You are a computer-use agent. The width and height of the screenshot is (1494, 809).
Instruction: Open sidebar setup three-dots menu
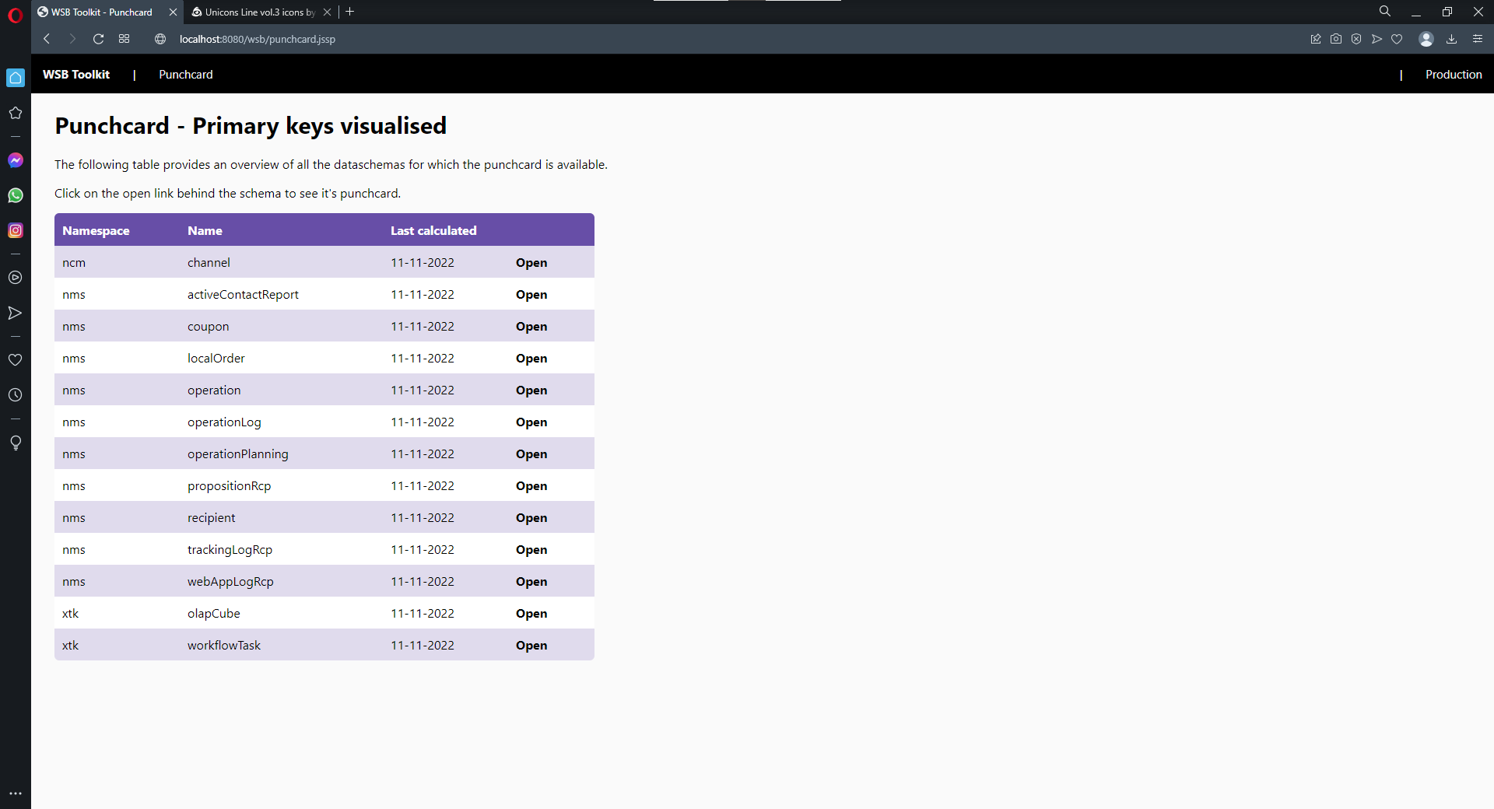(16, 793)
